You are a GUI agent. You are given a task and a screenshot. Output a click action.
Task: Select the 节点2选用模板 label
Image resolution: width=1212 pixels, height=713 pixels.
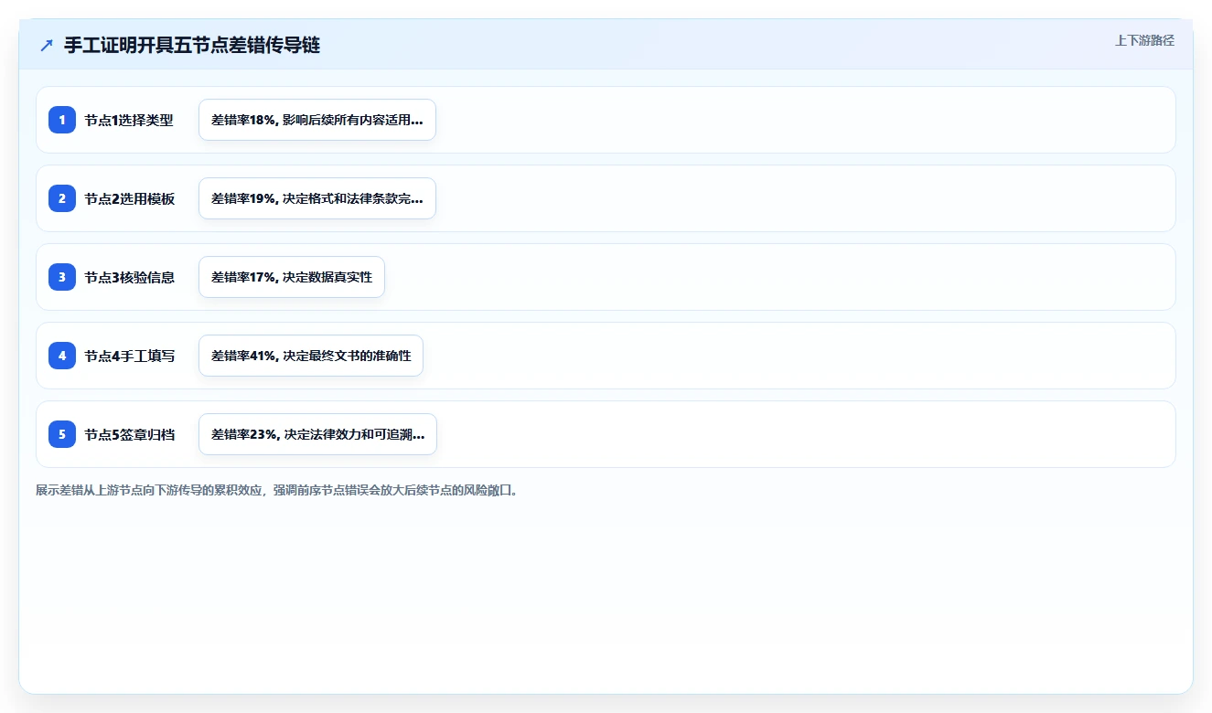coord(129,198)
